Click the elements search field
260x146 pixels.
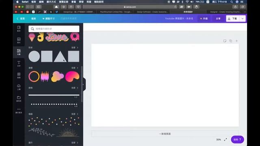(54, 29)
